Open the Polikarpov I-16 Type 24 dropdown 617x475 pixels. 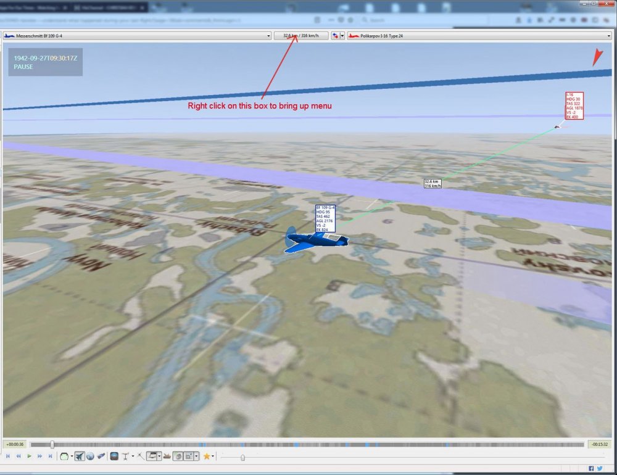479,36
